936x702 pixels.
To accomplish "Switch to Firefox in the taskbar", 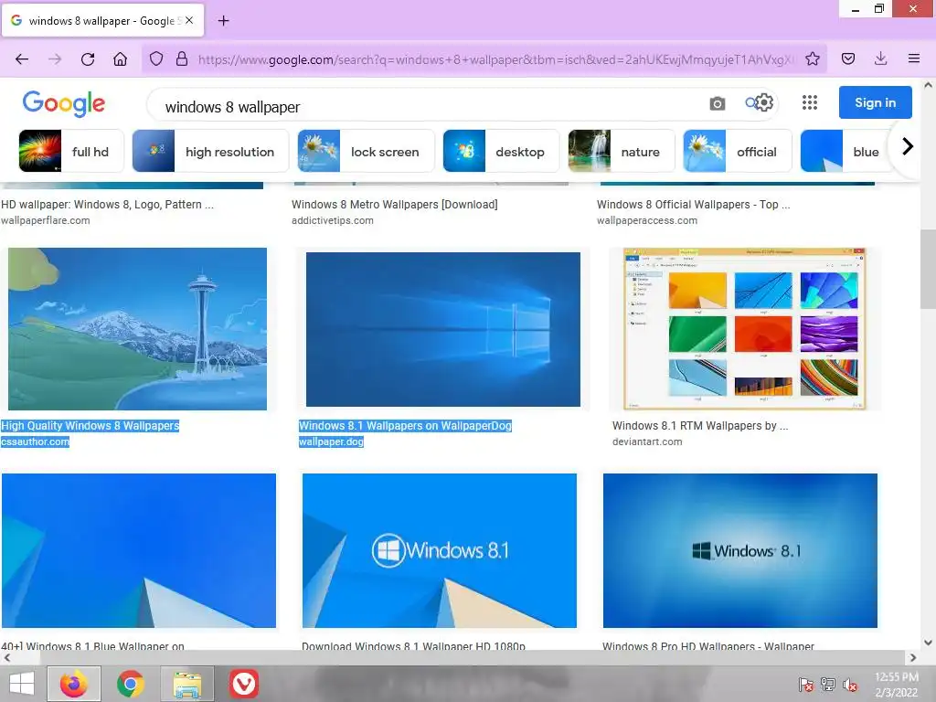I will [74, 684].
